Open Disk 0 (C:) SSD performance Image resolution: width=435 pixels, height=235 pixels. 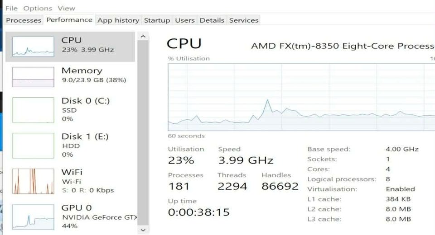85,109
